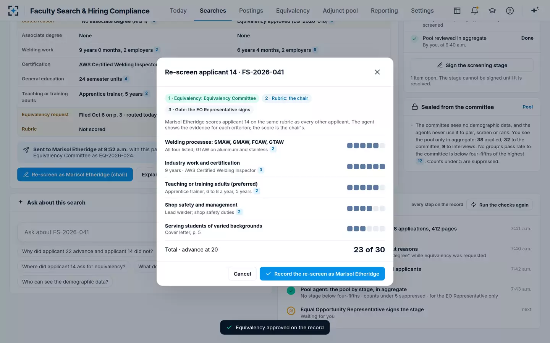550x343 pixels.
Task: Open the user account icon
Action: 510,11
